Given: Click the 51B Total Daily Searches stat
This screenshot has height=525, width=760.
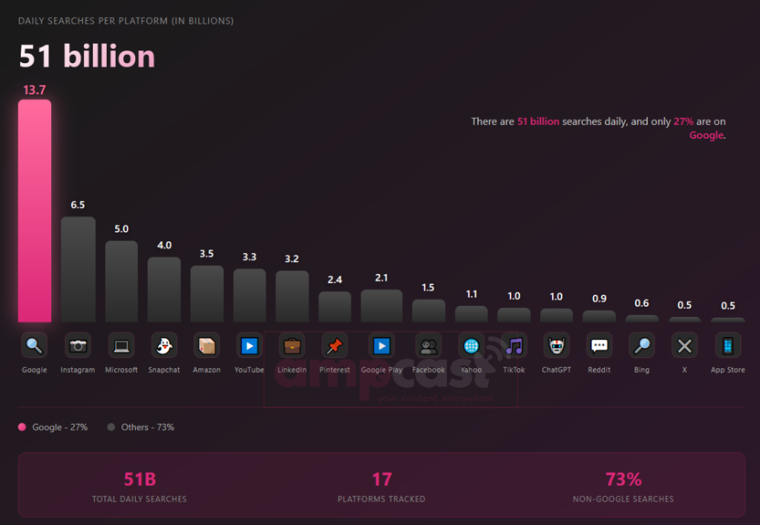Looking at the screenshot, I should [140, 486].
